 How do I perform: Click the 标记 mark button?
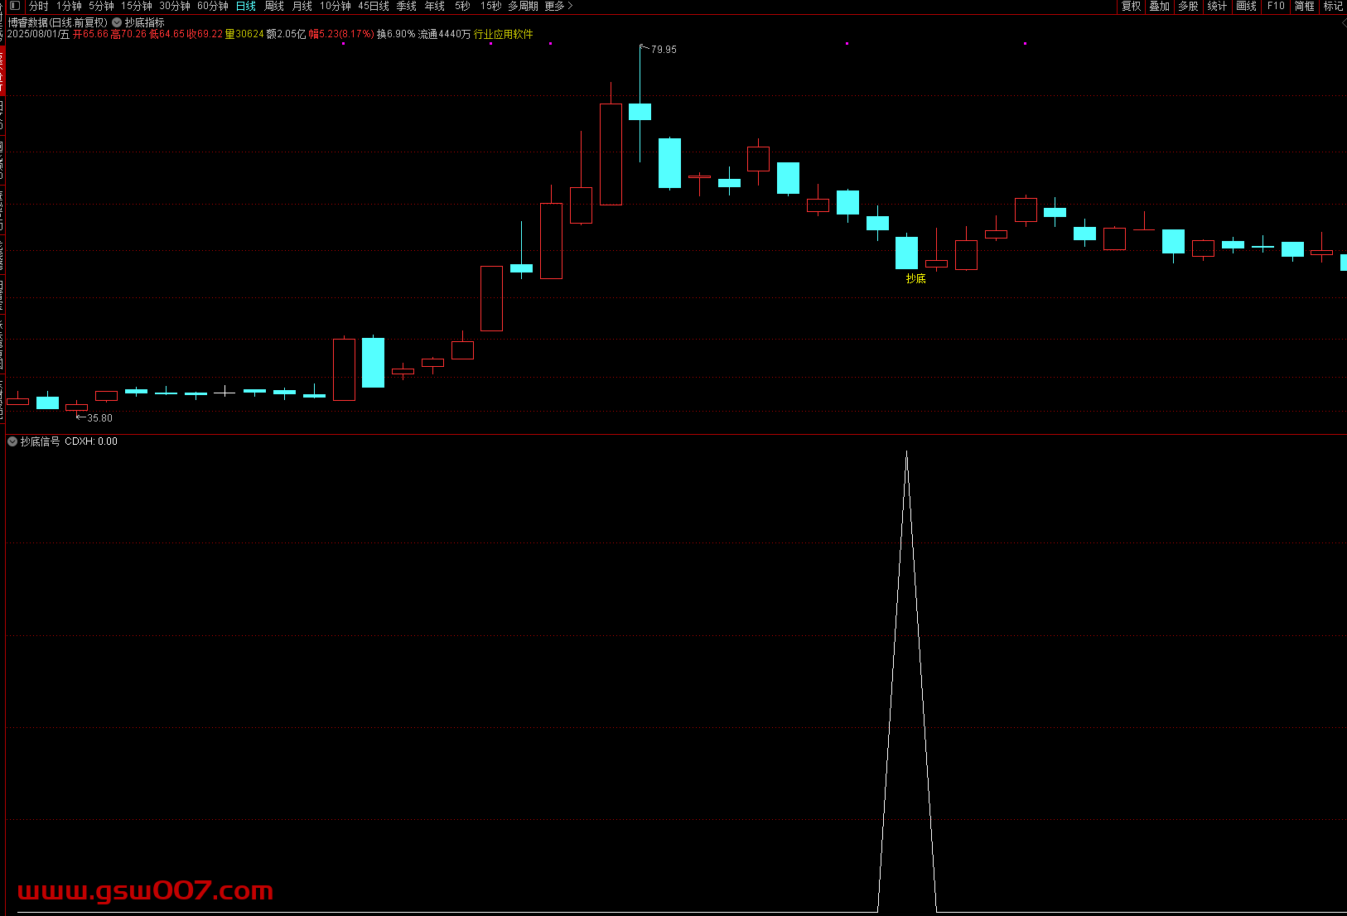pyautogui.click(x=1333, y=6)
